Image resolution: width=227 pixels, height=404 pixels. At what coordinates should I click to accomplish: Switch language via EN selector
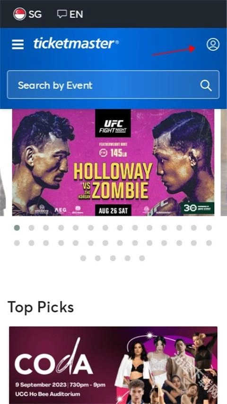click(x=76, y=14)
